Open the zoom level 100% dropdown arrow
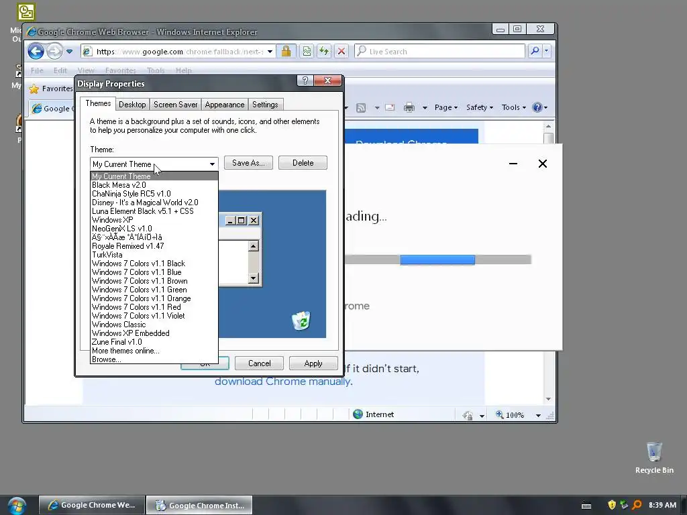687x515 pixels. pyautogui.click(x=538, y=415)
